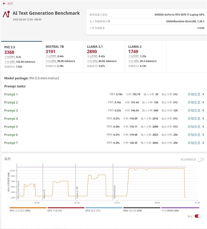The height and width of the screenshot is (229, 207).
Task: Select the orange GPU 内存使用 legend swatch
Action: [x=28, y=208]
